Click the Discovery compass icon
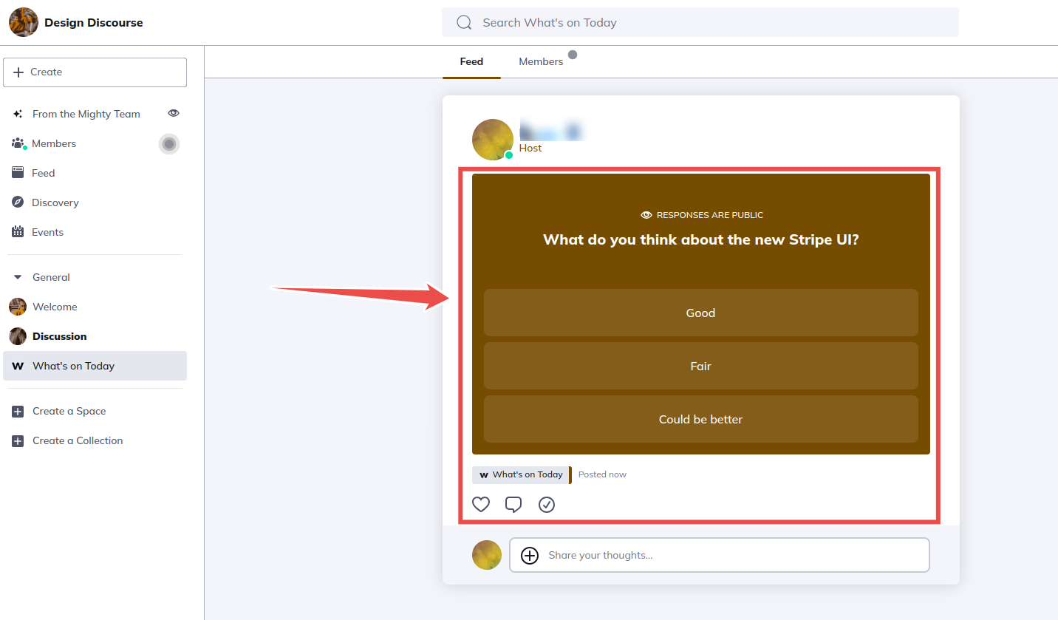 coord(18,202)
